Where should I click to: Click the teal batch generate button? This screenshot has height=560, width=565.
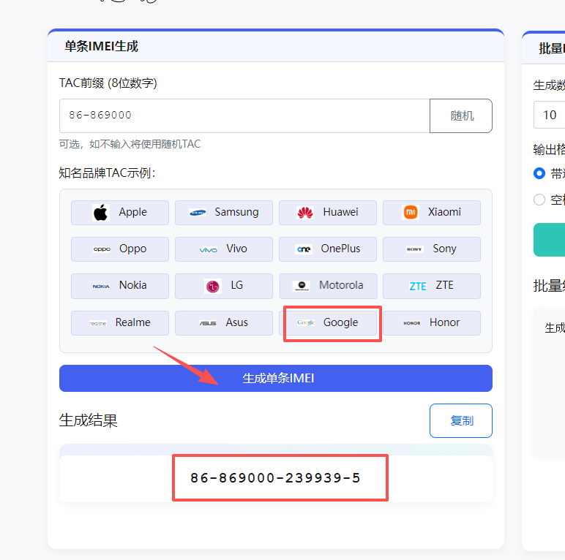click(549, 240)
